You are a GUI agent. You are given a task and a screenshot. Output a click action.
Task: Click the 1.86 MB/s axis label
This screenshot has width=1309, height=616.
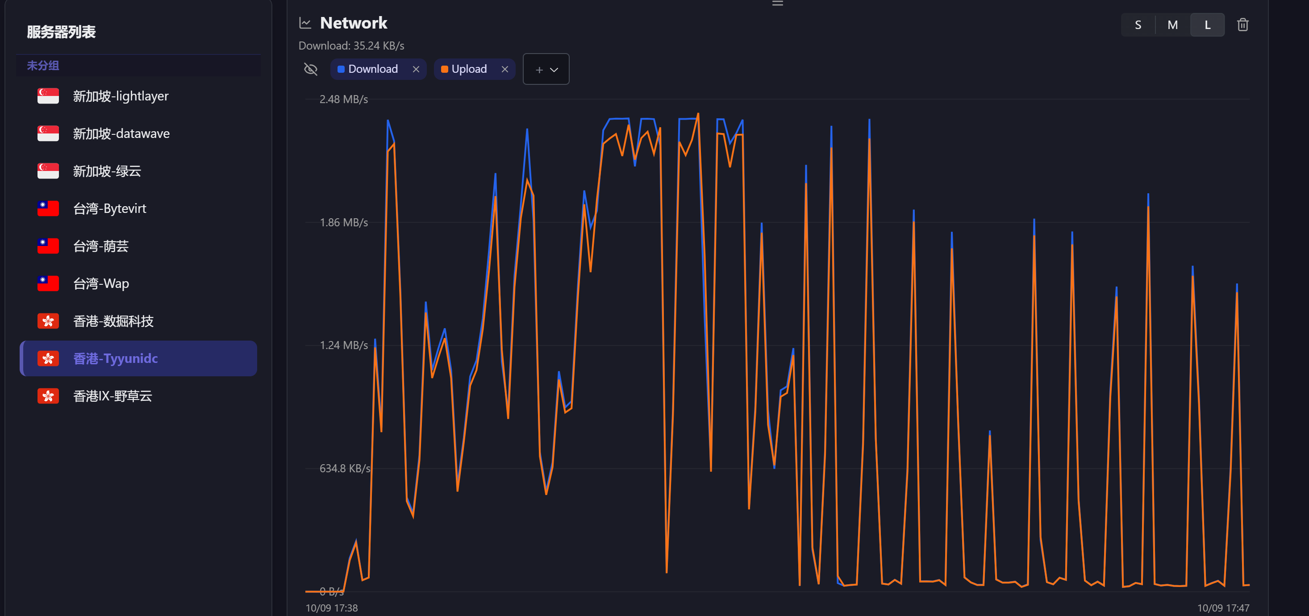[x=343, y=222]
